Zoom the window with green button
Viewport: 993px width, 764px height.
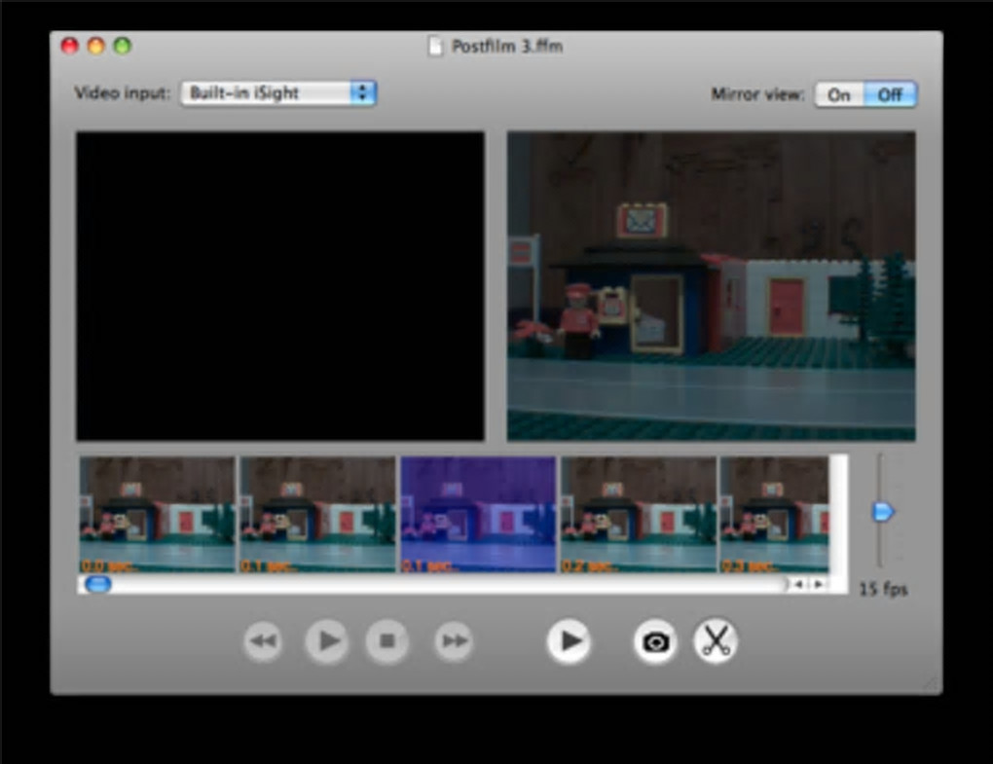pyautogui.click(x=123, y=46)
